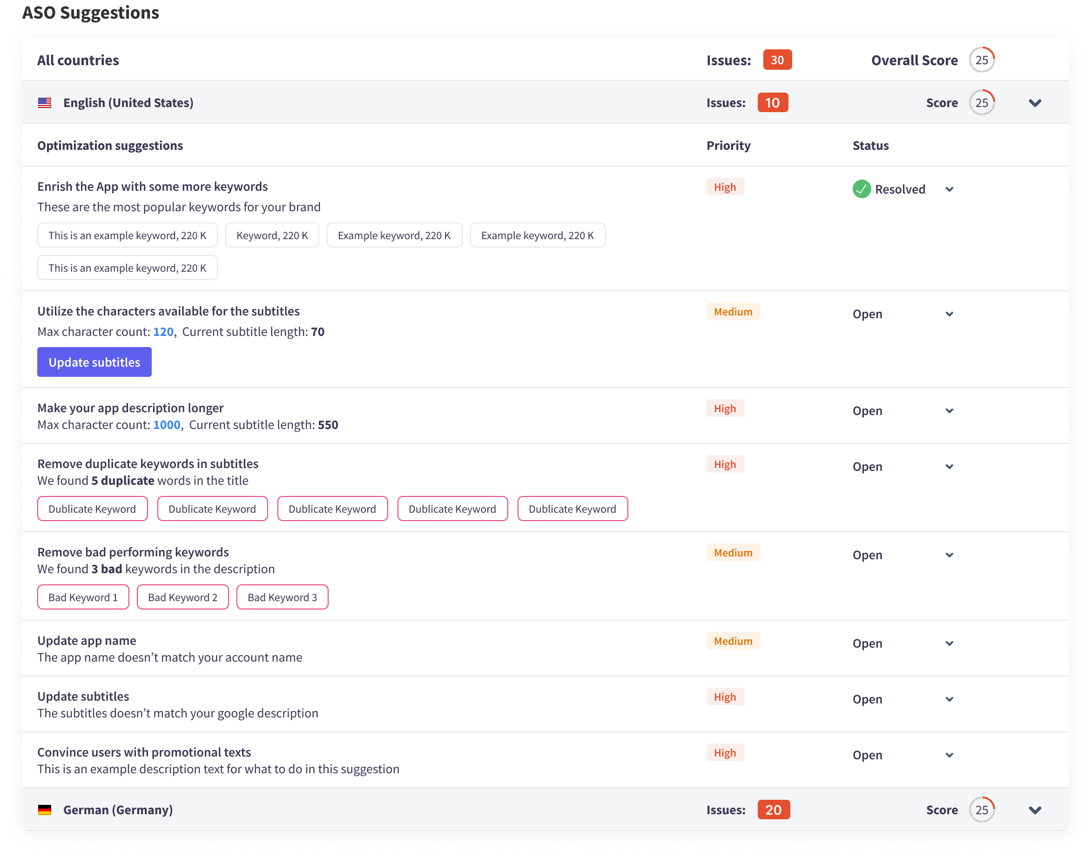
Task: Click the German flag icon
Action: click(45, 810)
